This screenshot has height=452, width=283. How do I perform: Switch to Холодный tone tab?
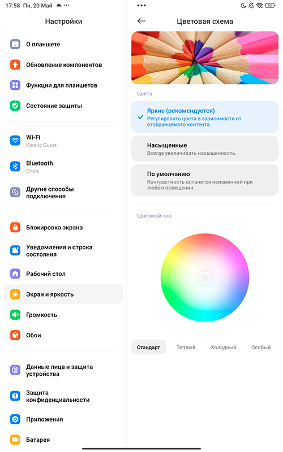(223, 347)
